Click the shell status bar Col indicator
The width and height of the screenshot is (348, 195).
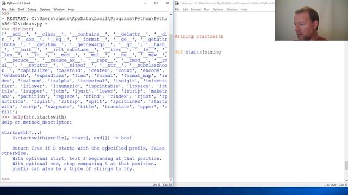167,185
